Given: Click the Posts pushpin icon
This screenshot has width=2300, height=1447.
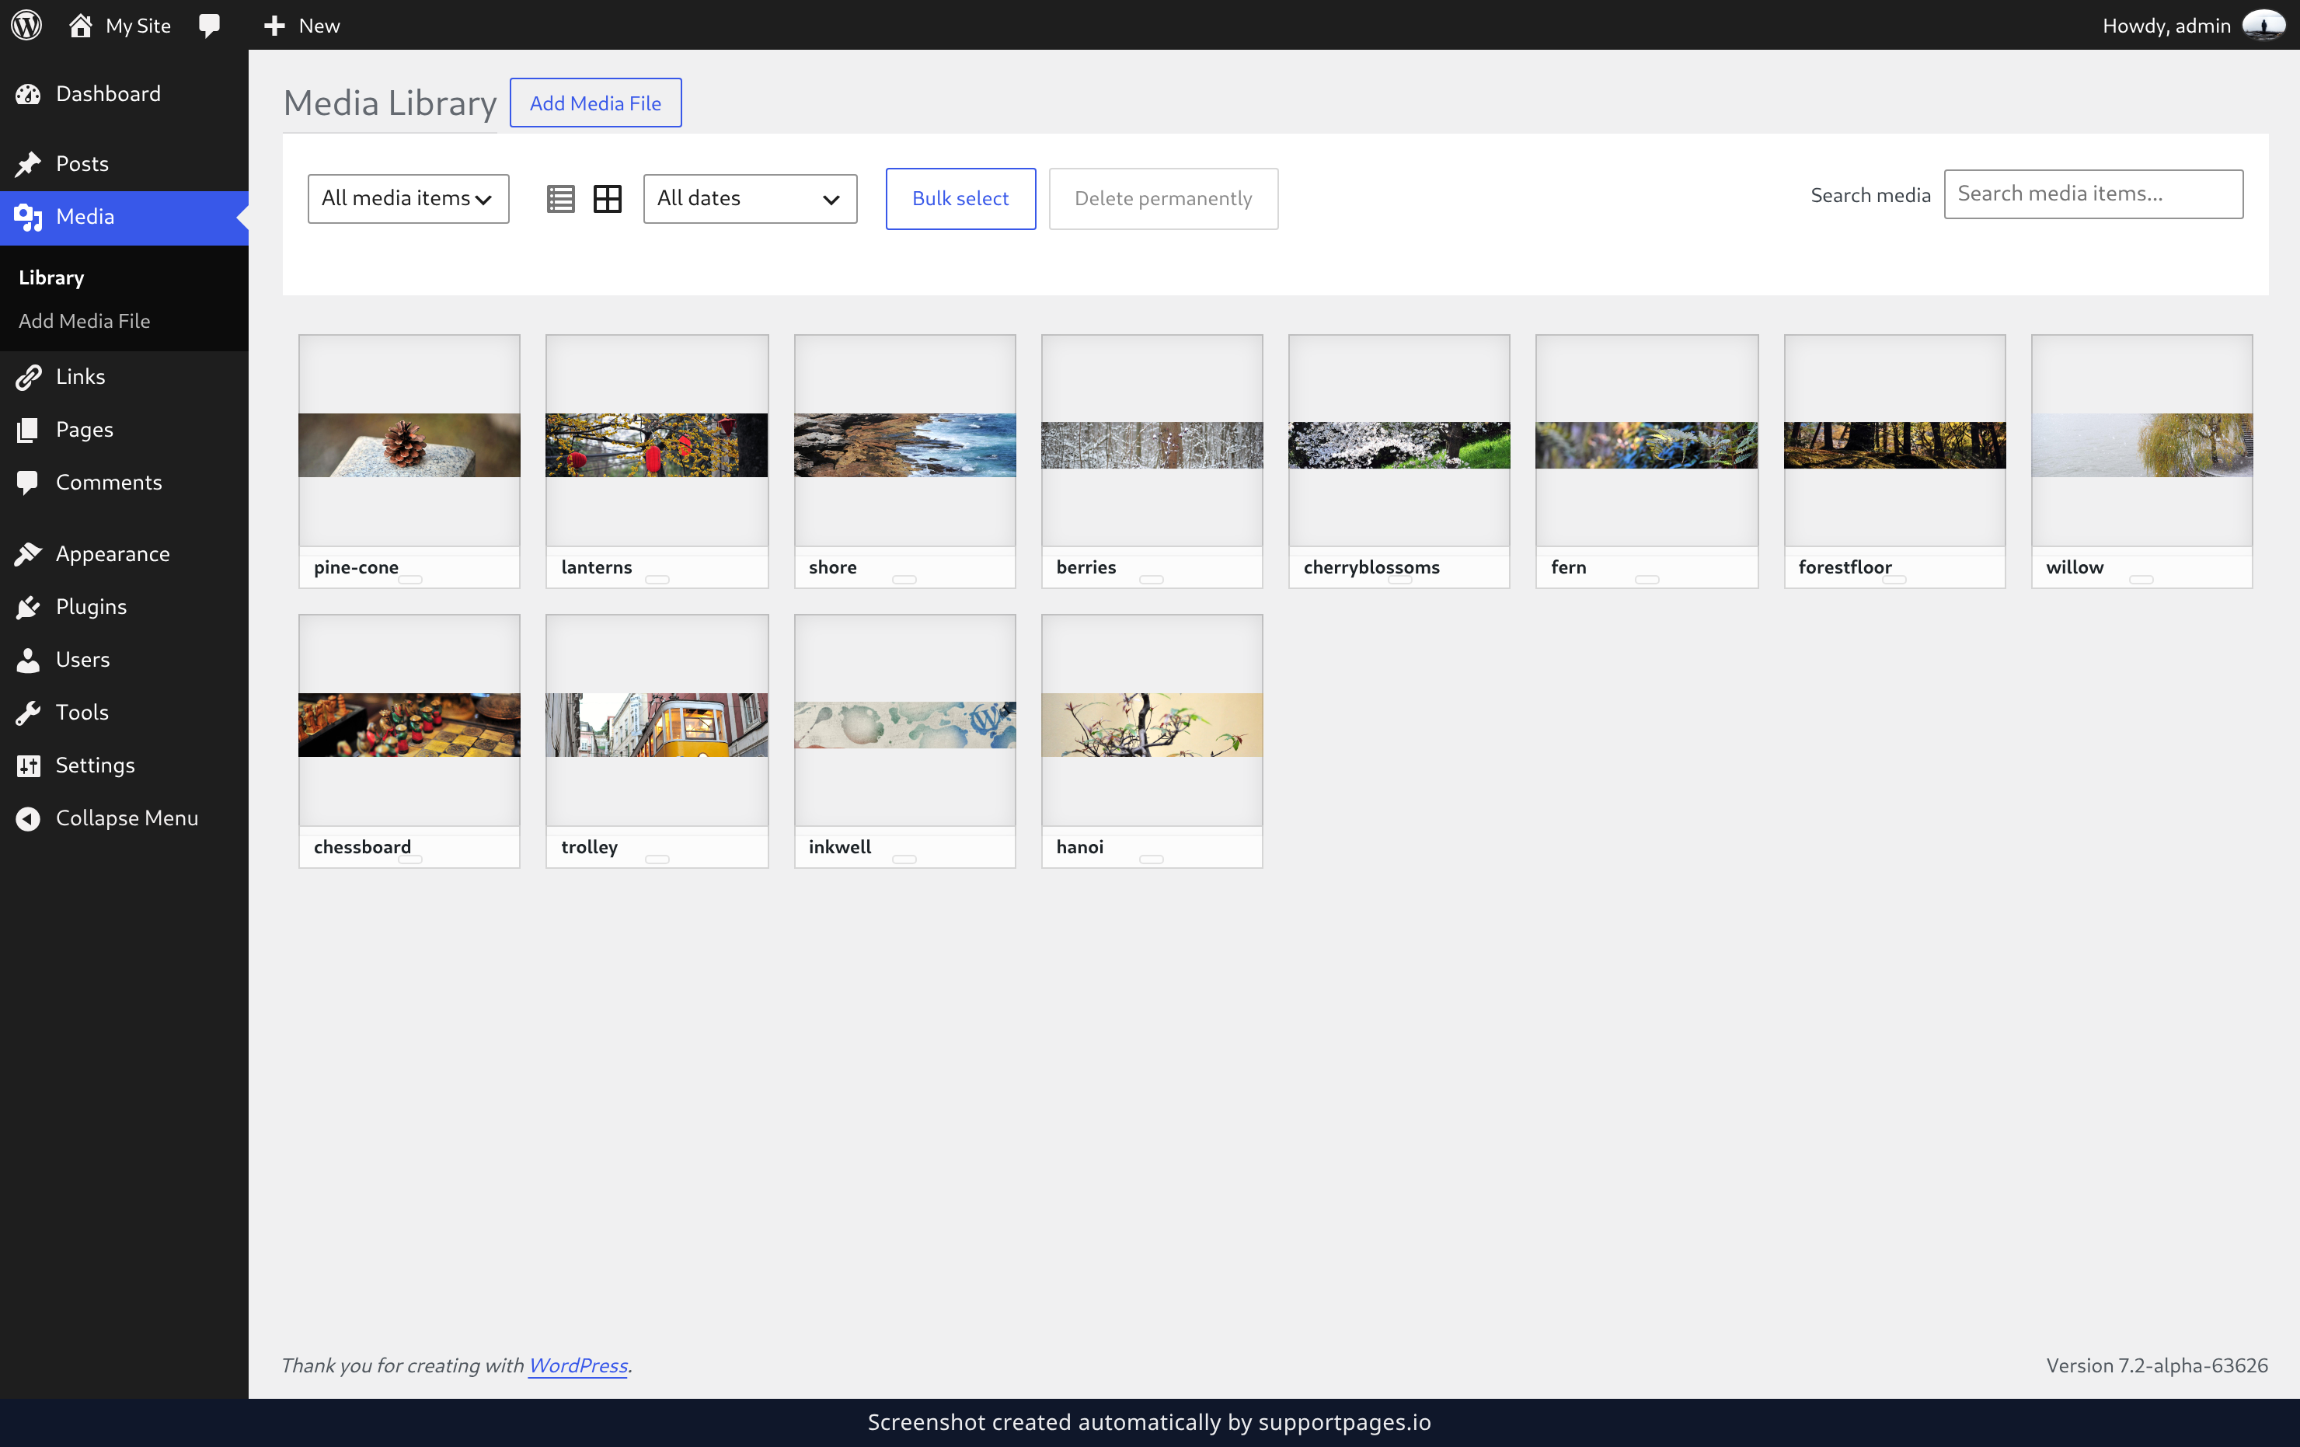Looking at the screenshot, I should [29, 163].
